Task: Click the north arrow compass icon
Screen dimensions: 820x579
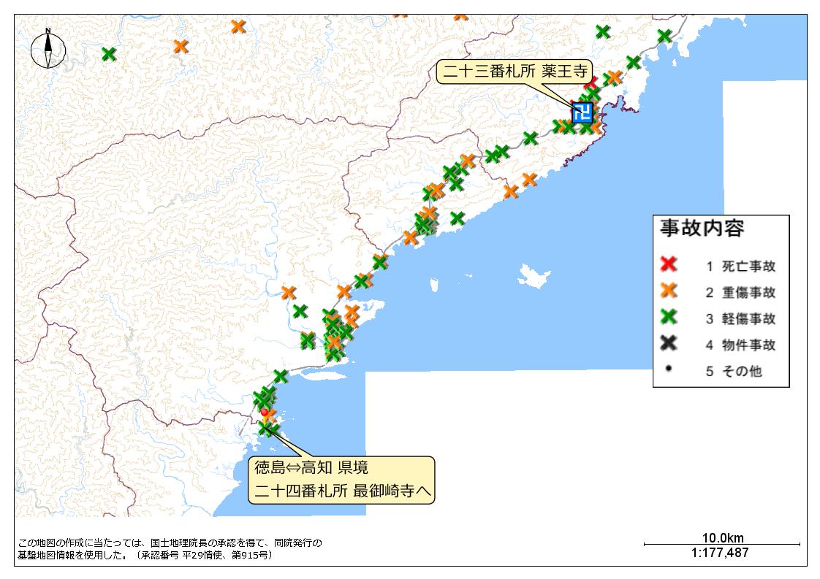Action: tap(48, 49)
